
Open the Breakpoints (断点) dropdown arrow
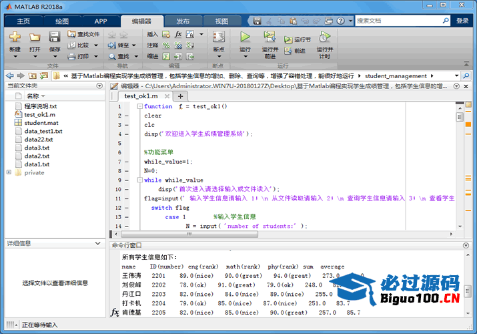point(219,56)
